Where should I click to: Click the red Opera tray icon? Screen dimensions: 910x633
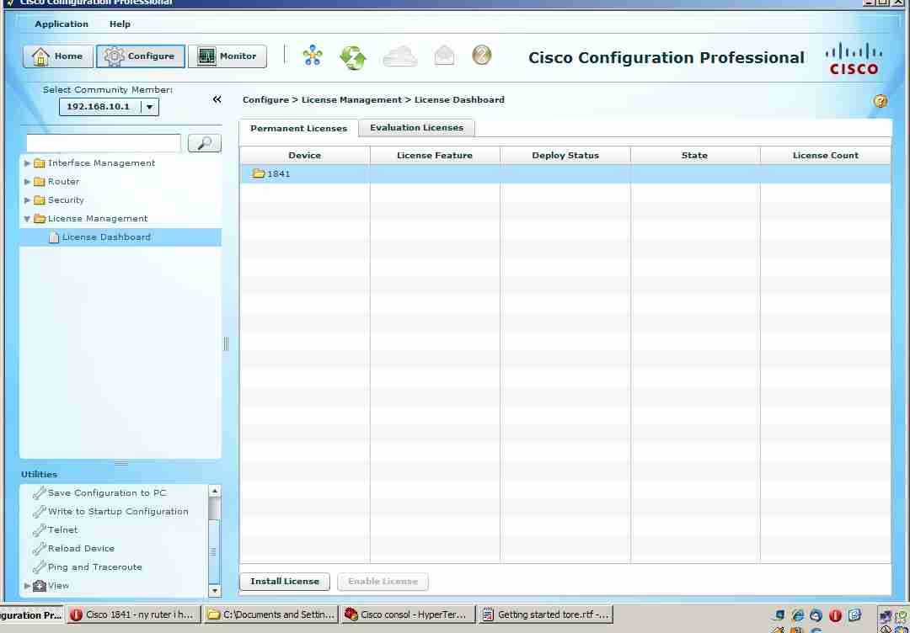tap(835, 615)
